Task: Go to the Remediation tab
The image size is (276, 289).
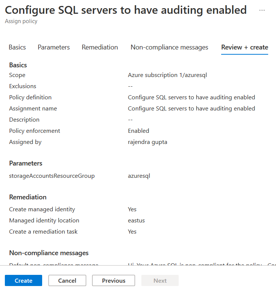Action: point(100,47)
